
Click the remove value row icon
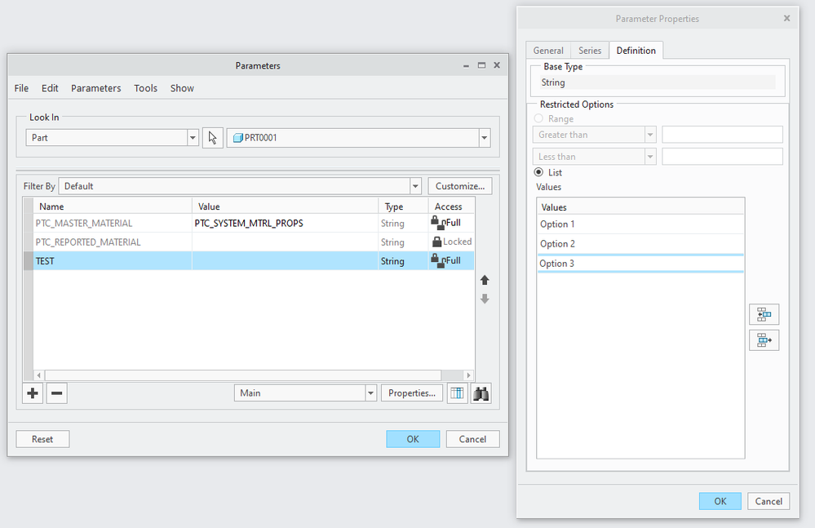click(764, 340)
